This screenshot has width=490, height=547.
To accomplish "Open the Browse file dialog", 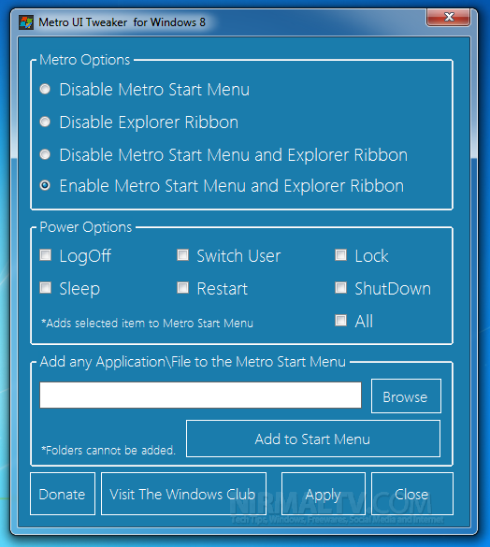I will tap(406, 396).
